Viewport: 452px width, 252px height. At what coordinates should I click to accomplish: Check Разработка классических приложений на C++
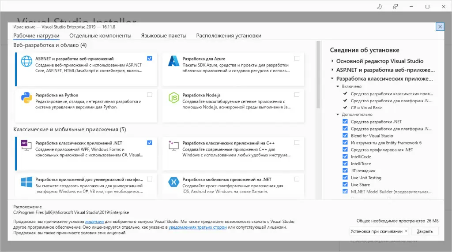[x=297, y=143]
